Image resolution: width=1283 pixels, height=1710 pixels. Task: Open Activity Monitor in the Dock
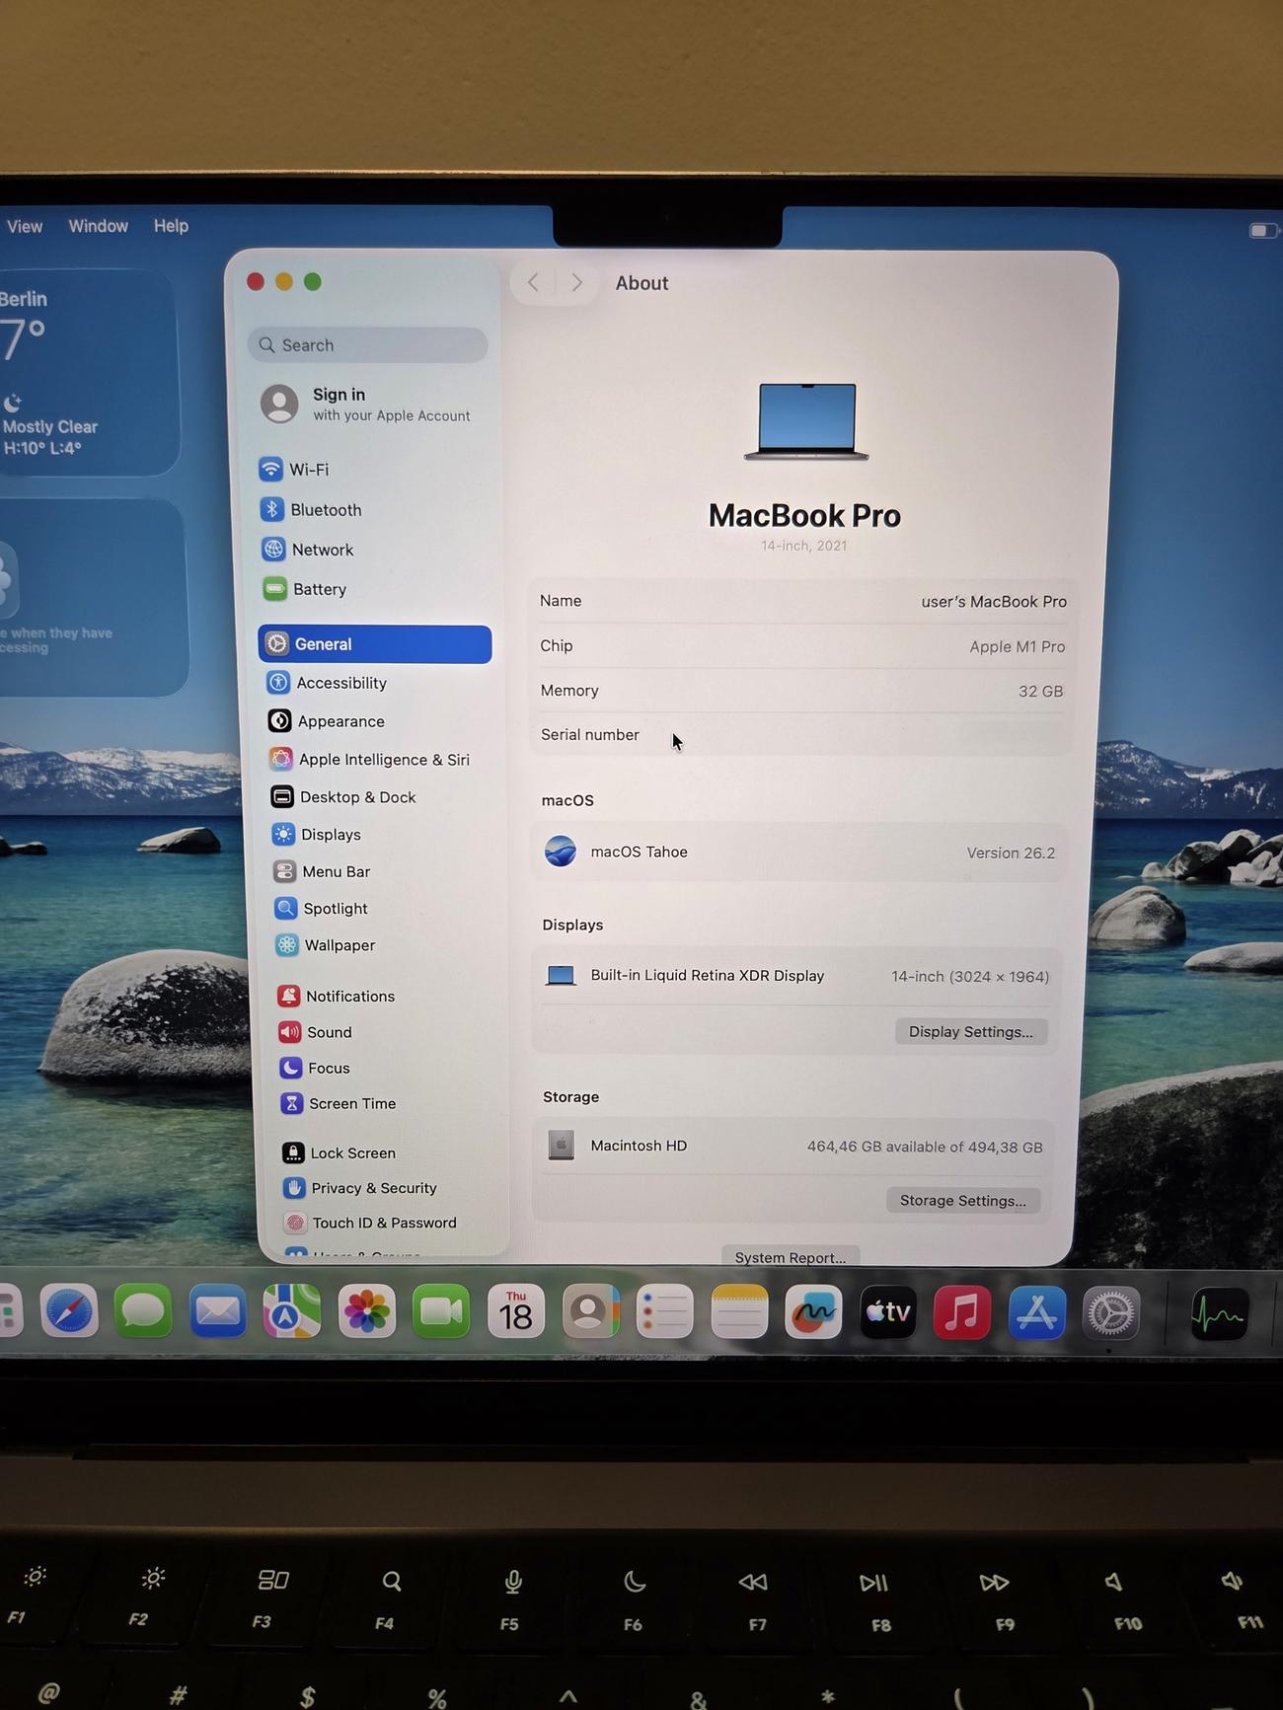pos(1219,1314)
